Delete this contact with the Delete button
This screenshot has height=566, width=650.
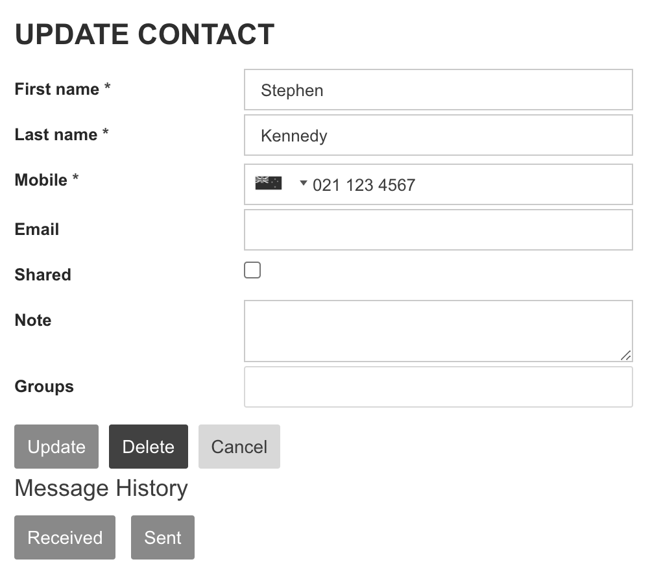pyautogui.click(x=149, y=447)
